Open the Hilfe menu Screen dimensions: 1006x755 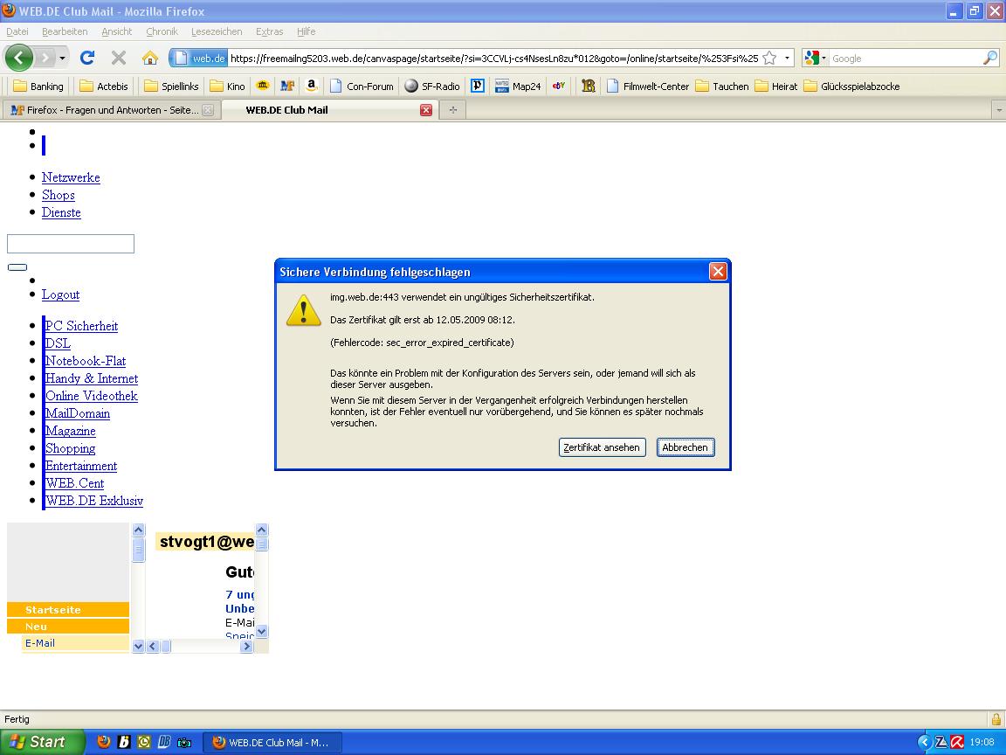point(306,31)
